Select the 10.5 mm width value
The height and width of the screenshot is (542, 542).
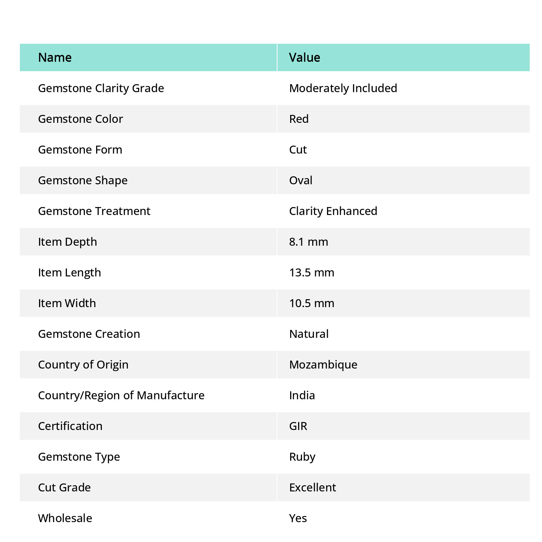312,303
